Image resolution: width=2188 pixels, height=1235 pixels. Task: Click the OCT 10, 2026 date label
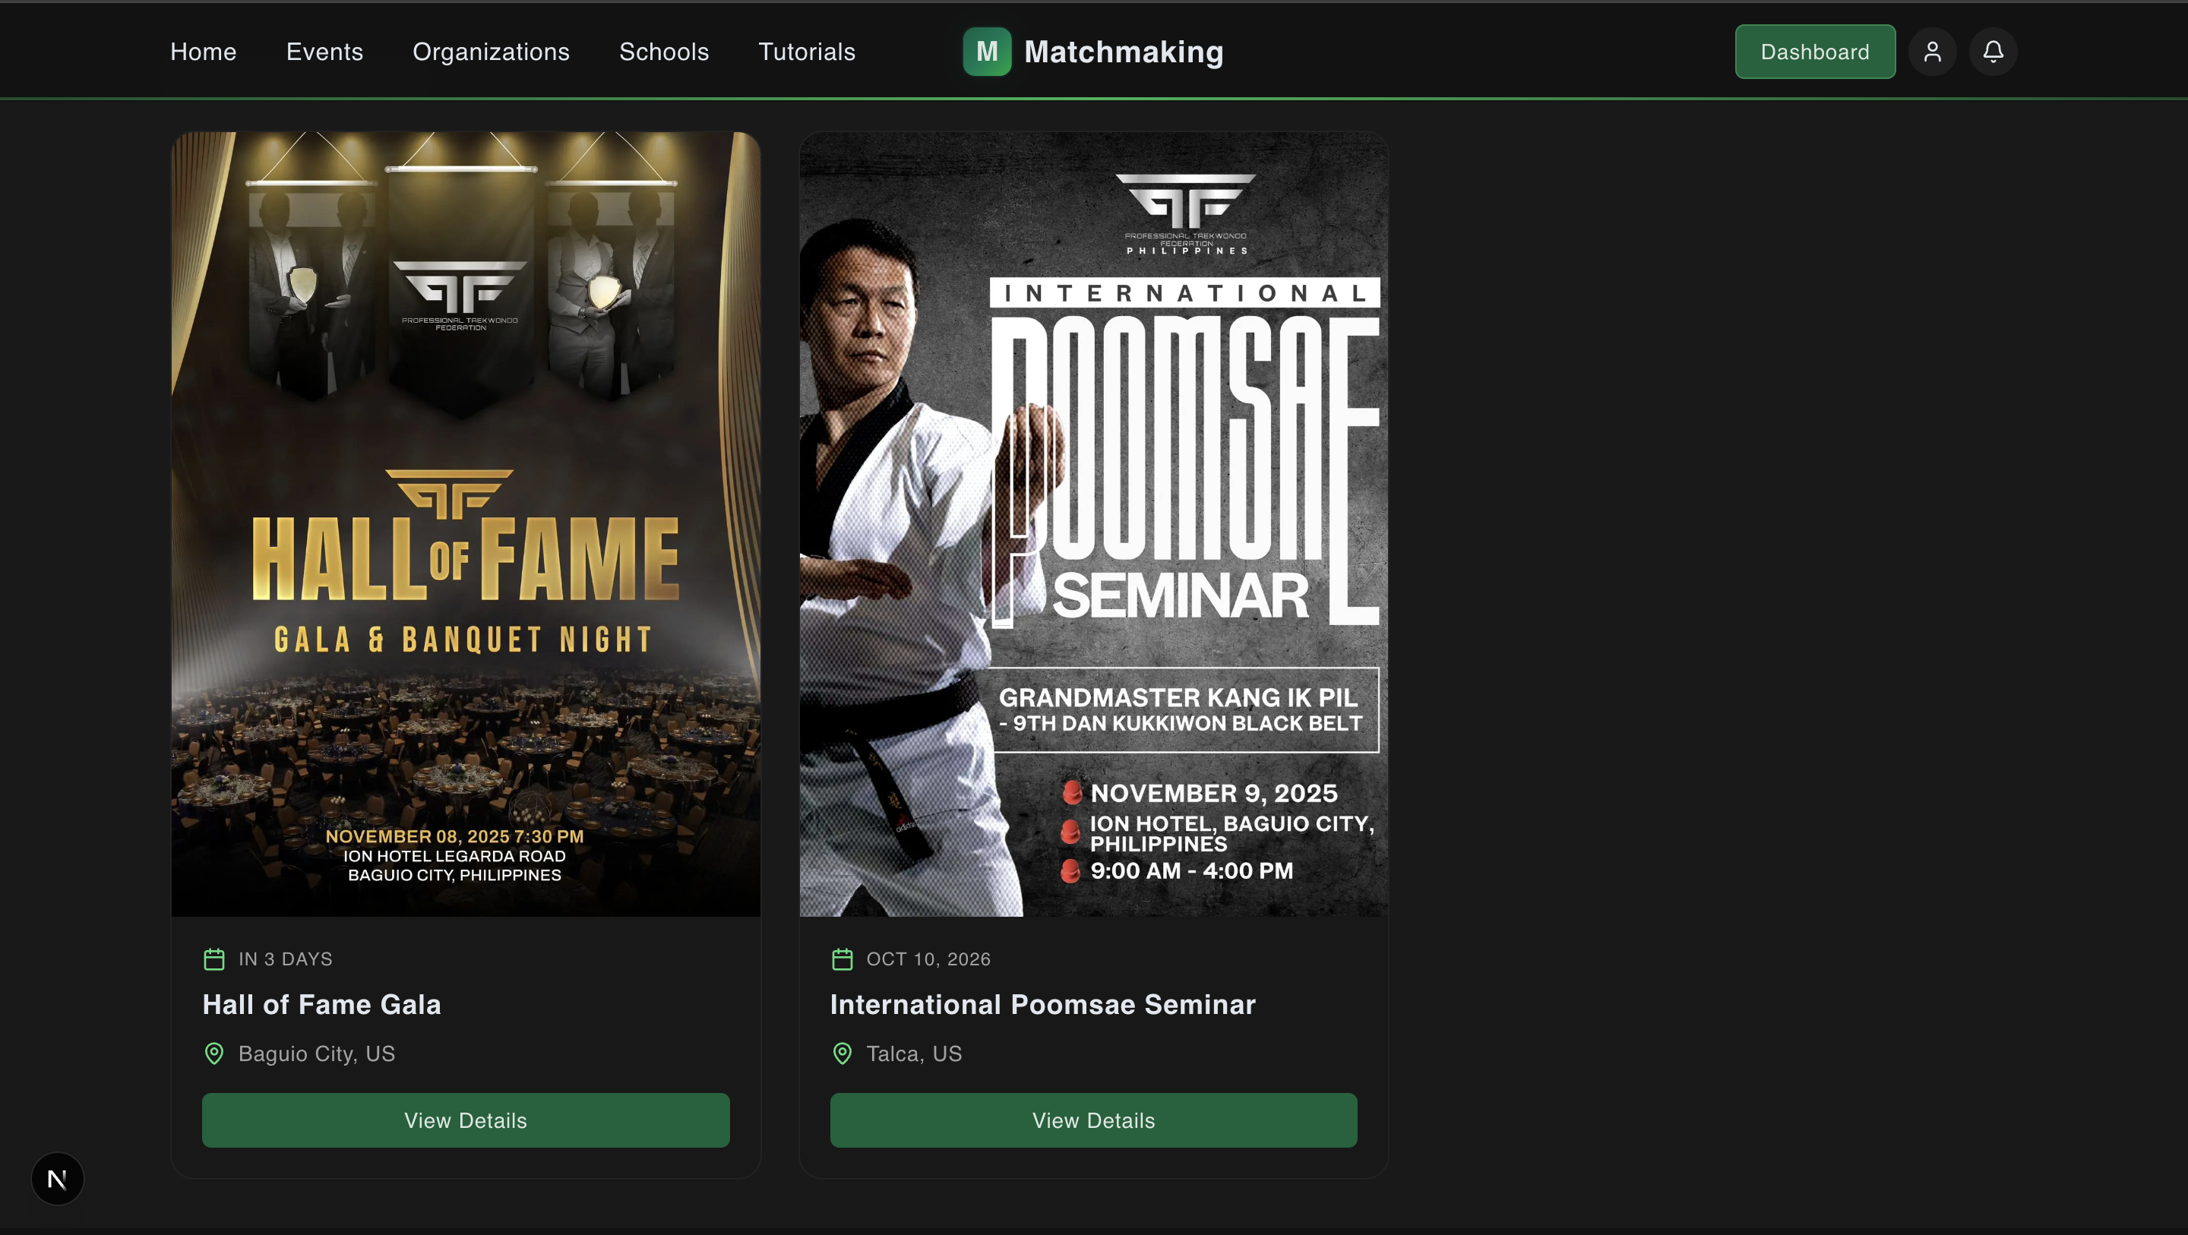[928, 959]
